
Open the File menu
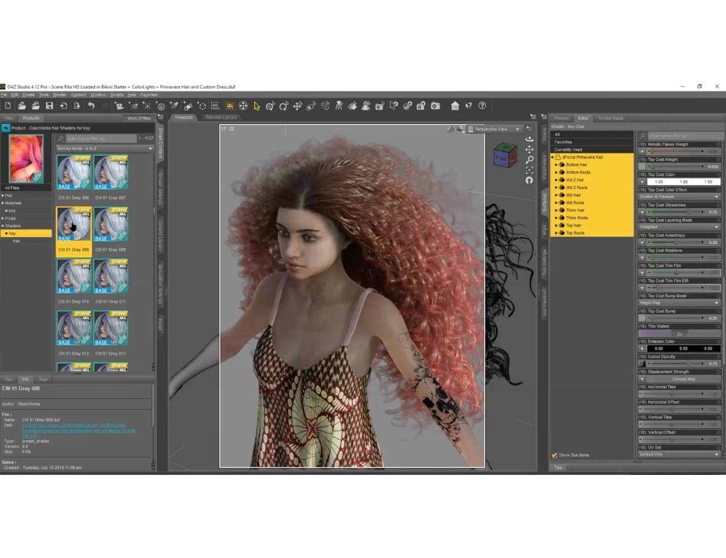(x=4, y=95)
